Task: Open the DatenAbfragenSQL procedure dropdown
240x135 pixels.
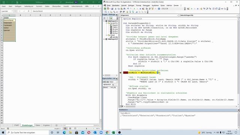Action: (237, 15)
